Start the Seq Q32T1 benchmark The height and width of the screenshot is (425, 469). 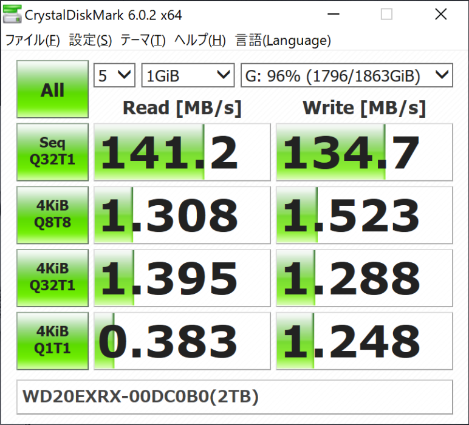pos(53,152)
